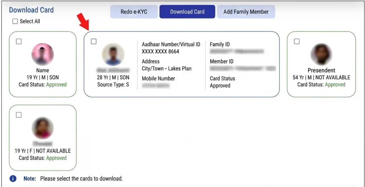The image size is (365, 187).
Task: Click the blurred Family ID value
Action: pos(237,51)
